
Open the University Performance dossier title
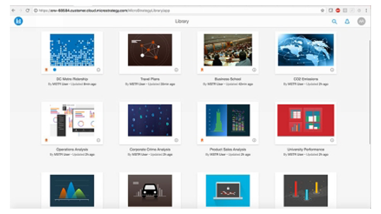[306, 150]
